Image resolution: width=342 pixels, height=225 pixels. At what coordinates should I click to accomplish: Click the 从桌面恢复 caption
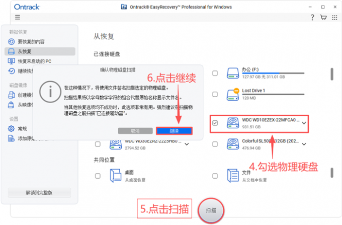pos(135,180)
